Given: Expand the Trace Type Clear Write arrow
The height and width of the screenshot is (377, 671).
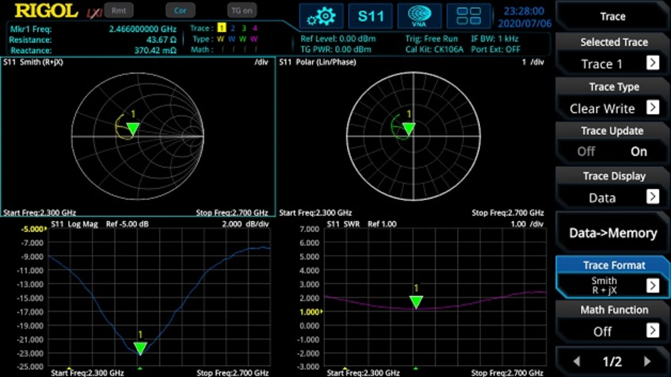Looking at the screenshot, I should click(x=652, y=108).
